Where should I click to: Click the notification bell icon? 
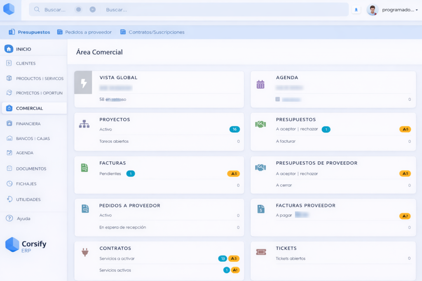pos(356,9)
